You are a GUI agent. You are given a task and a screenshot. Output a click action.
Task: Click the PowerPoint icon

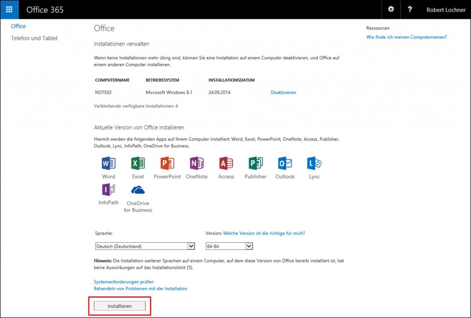tap(167, 164)
